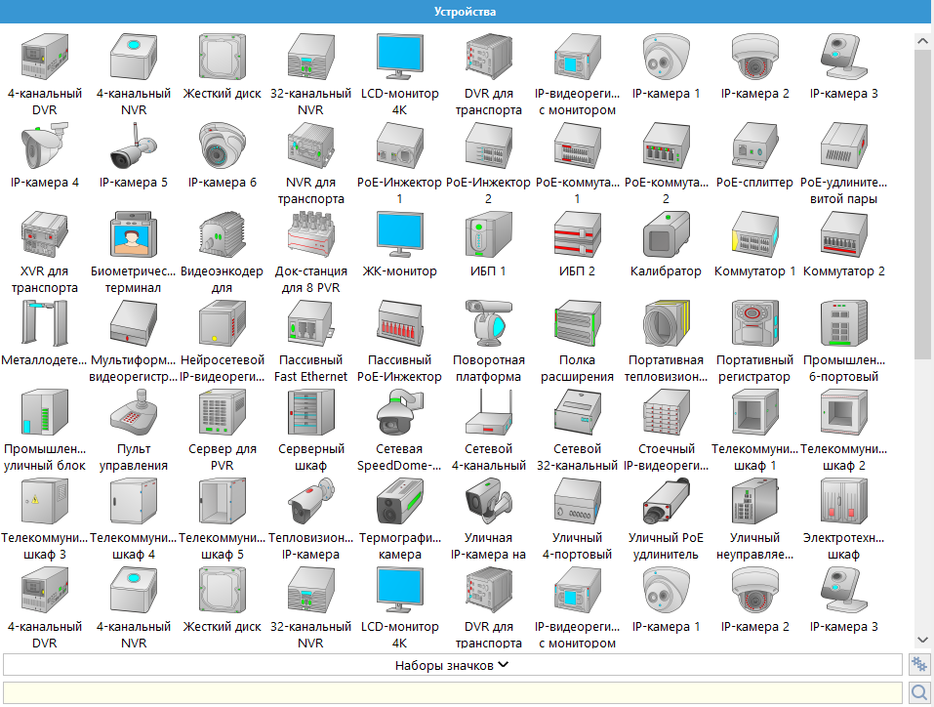Select the ИБП 1 power supply
This screenshot has width=934, height=707.
[488, 235]
